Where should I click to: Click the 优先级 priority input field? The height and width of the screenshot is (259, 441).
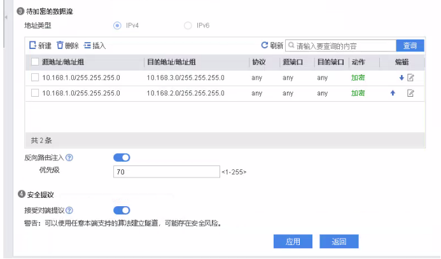coord(165,172)
